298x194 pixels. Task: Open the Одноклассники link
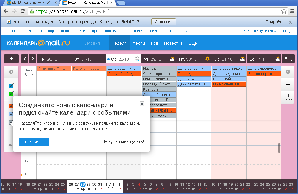[x=72, y=31]
